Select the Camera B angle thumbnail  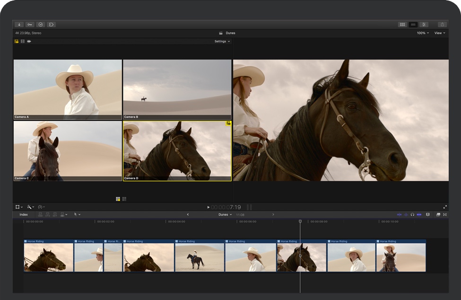[177, 89]
